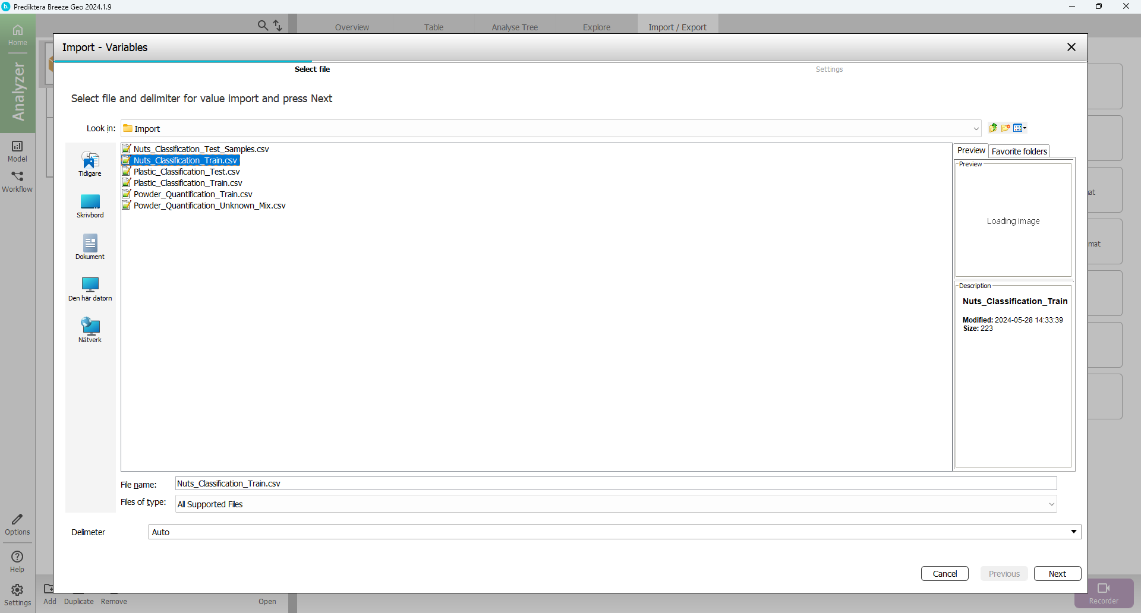Open the view menu list icon
Image resolution: width=1141 pixels, height=613 pixels.
(1019, 128)
